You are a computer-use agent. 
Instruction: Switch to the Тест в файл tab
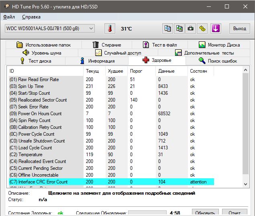(160, 45)
